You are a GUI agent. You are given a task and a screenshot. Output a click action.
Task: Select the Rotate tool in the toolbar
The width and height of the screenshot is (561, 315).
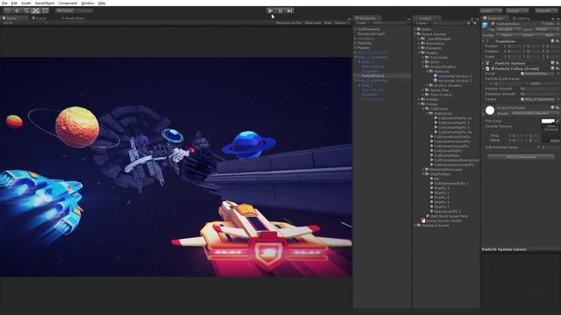click(26, 10)
